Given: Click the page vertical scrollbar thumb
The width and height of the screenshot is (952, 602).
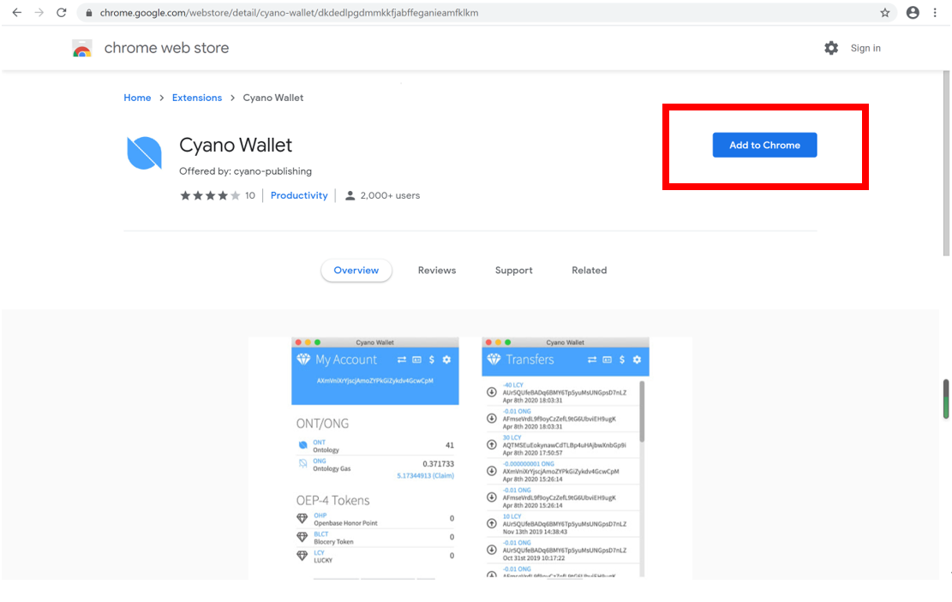Looking at the screenshot, I should pos(946,164).
